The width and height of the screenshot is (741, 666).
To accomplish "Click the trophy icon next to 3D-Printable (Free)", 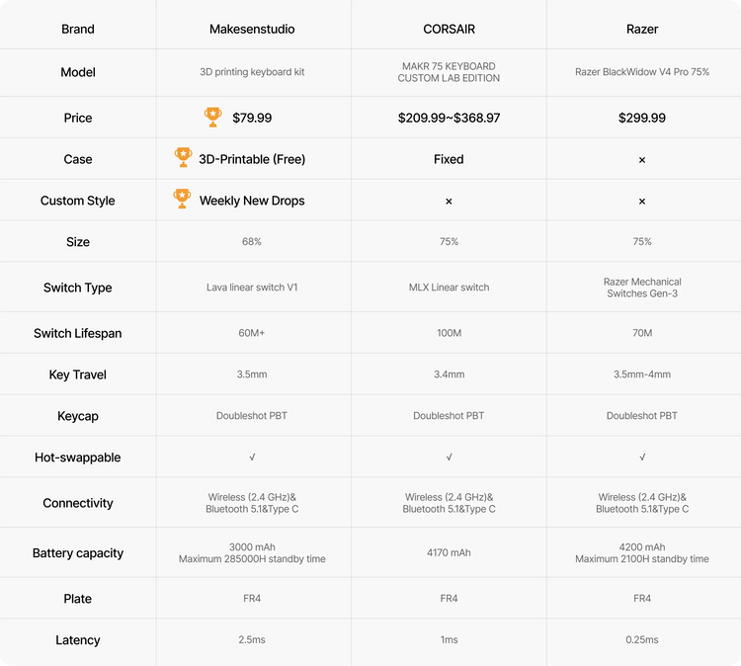I will click(x=182, y=158).
